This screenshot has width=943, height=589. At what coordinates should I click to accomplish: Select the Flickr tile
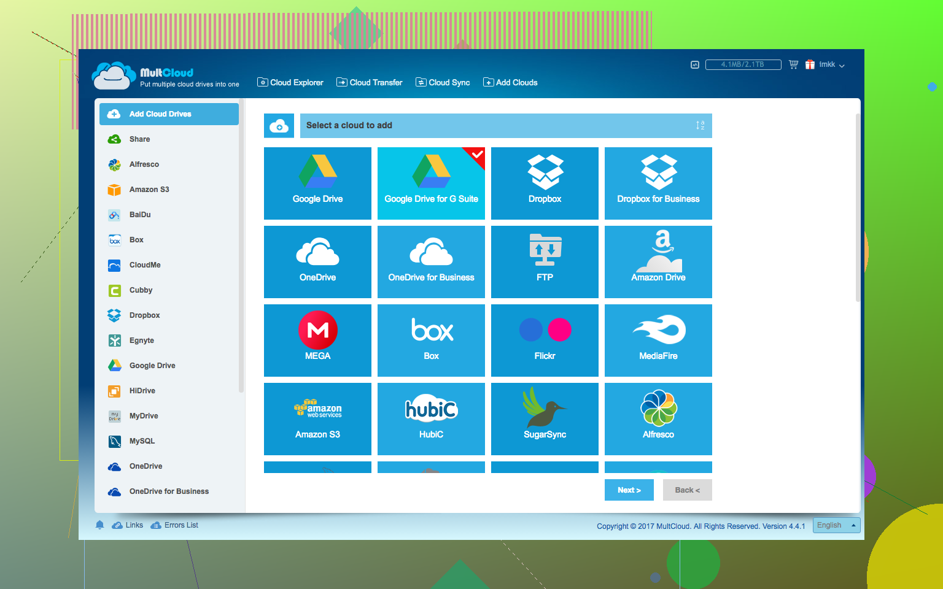pos(545,340)
